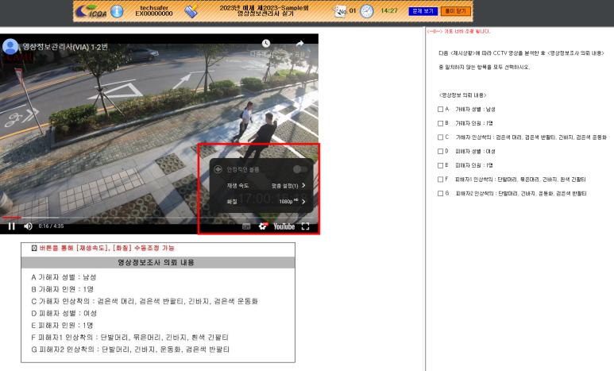Pause the video with the pause button
Screen dimensions: 614x371
click(x=12, y=226)
